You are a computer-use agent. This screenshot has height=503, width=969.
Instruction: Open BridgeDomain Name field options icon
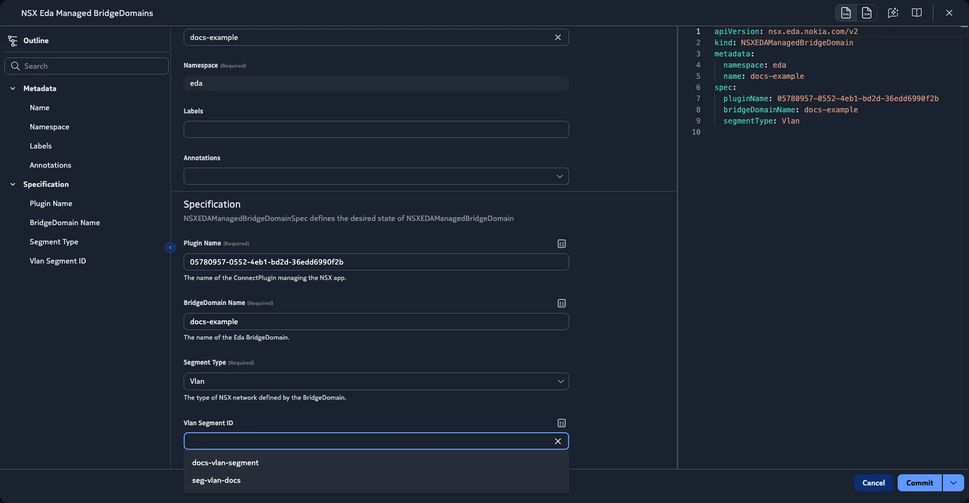pyautogui.click(x=562, y=303)
